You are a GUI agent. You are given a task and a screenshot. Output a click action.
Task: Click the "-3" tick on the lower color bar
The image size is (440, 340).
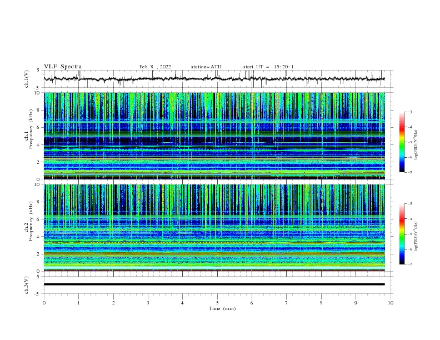pos(410,204)
